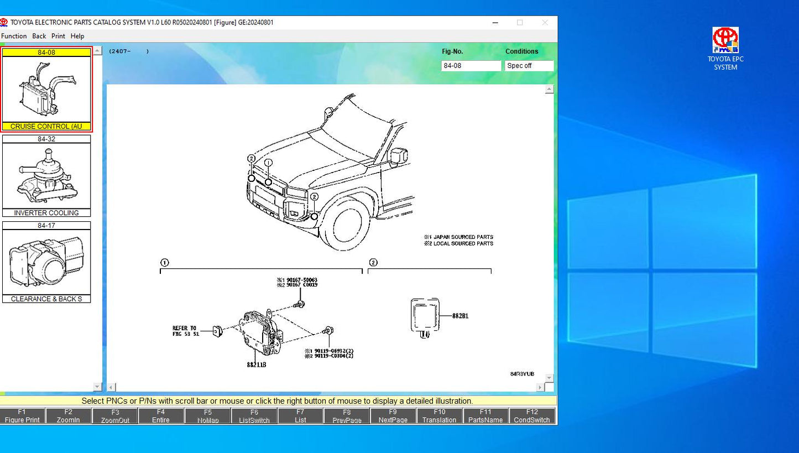Zoom out with the F3 ZoomOut tool
This screenshot has height=453, width=799.
[x=114, y=415]
